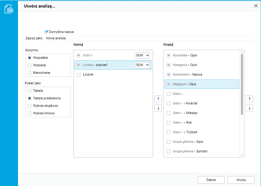This screenshot has width=261, height=186.
Task: Select the Tabela display radio option
Action: pyautogui.click(x=29, y=91)
